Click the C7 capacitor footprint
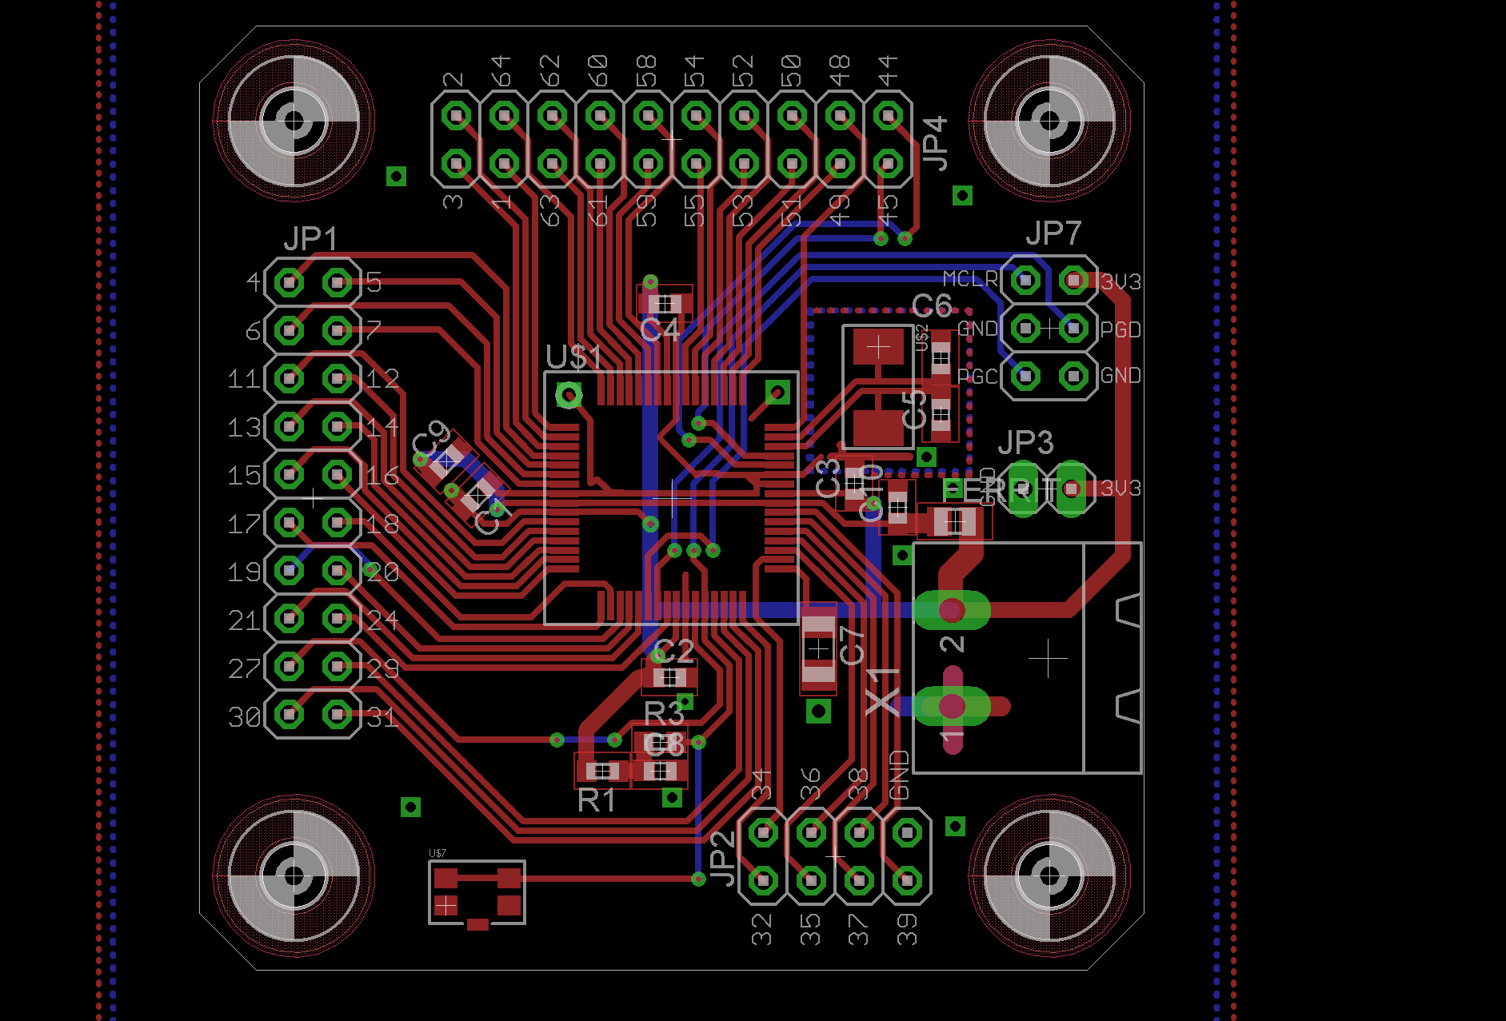This screenshot has width=1506, height=1021. tap(818, 649)
